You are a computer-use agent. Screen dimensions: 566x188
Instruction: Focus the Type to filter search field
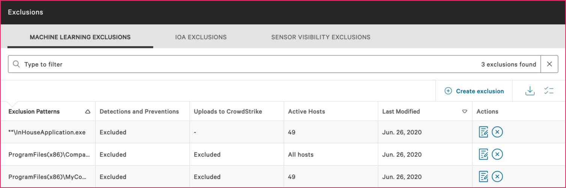click(274, 64)
